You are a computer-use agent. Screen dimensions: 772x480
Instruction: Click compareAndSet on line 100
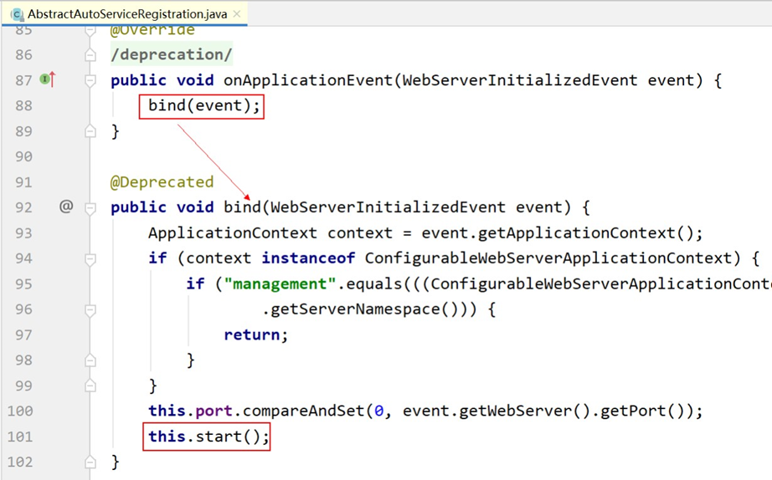point(303,411)
